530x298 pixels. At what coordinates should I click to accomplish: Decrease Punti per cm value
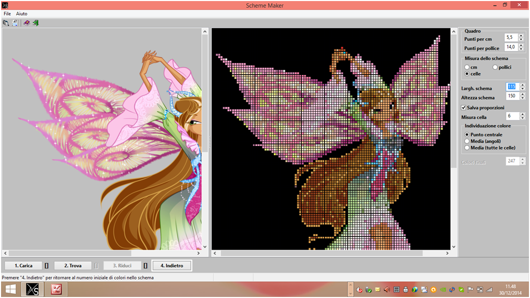click(x=521, y=39)
